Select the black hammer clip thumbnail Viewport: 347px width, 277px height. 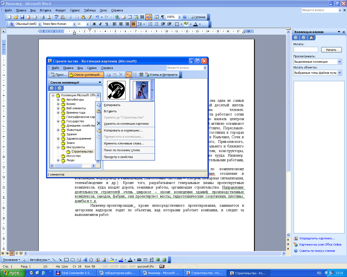point(116,90)
